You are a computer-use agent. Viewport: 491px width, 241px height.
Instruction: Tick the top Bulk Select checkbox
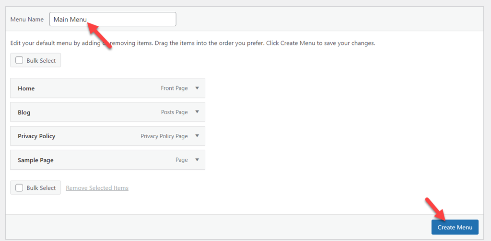click(x=20, y=61)
